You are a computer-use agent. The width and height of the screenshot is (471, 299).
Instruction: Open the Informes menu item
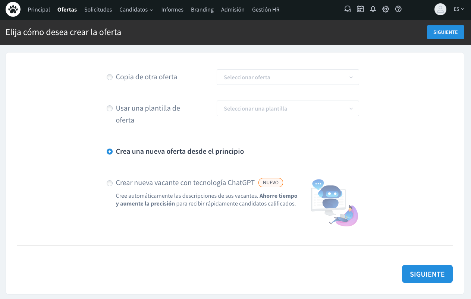(x=172, y=10)
